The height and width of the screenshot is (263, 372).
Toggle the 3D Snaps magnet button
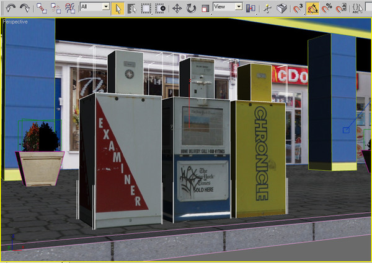tap(298, 9)
